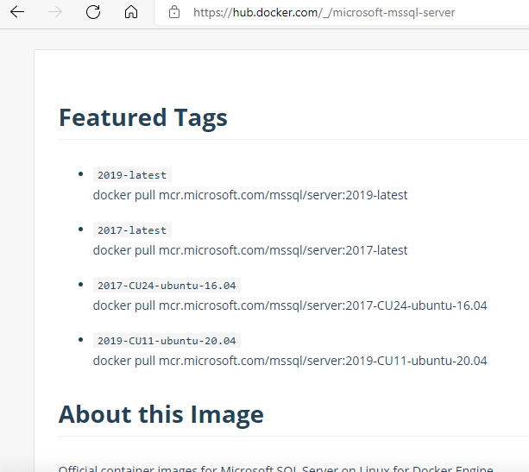The width and height of the screenshot is (529, 472).
Task: Focus the address bar URL
Action: click(324, 12)
